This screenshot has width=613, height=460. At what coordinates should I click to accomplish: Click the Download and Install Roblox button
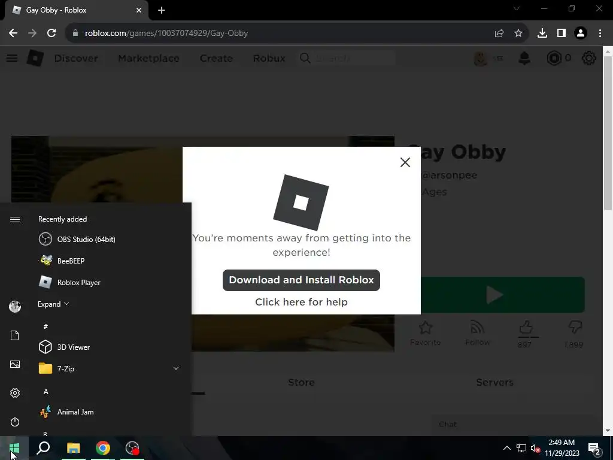[x=301, y=280]
